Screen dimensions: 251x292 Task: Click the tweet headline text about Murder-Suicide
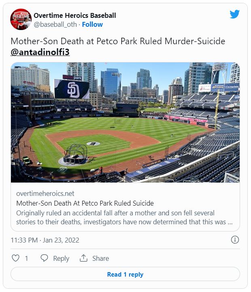pos(118,41)
